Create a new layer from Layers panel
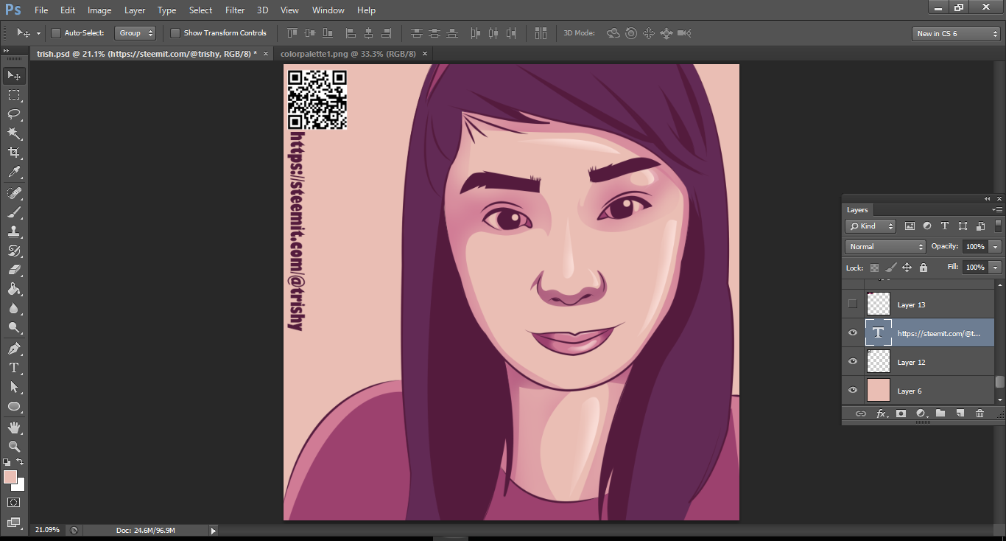This screenshot has height=541, width=1006. [960, 413]
